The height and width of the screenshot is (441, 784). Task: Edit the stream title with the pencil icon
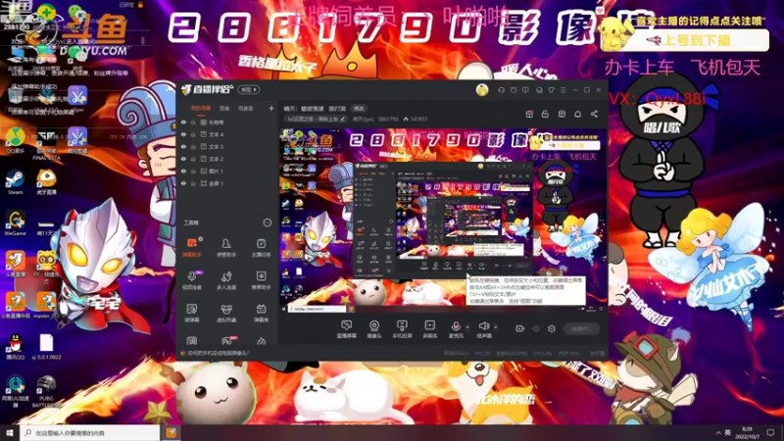click(x=342, y=119)
